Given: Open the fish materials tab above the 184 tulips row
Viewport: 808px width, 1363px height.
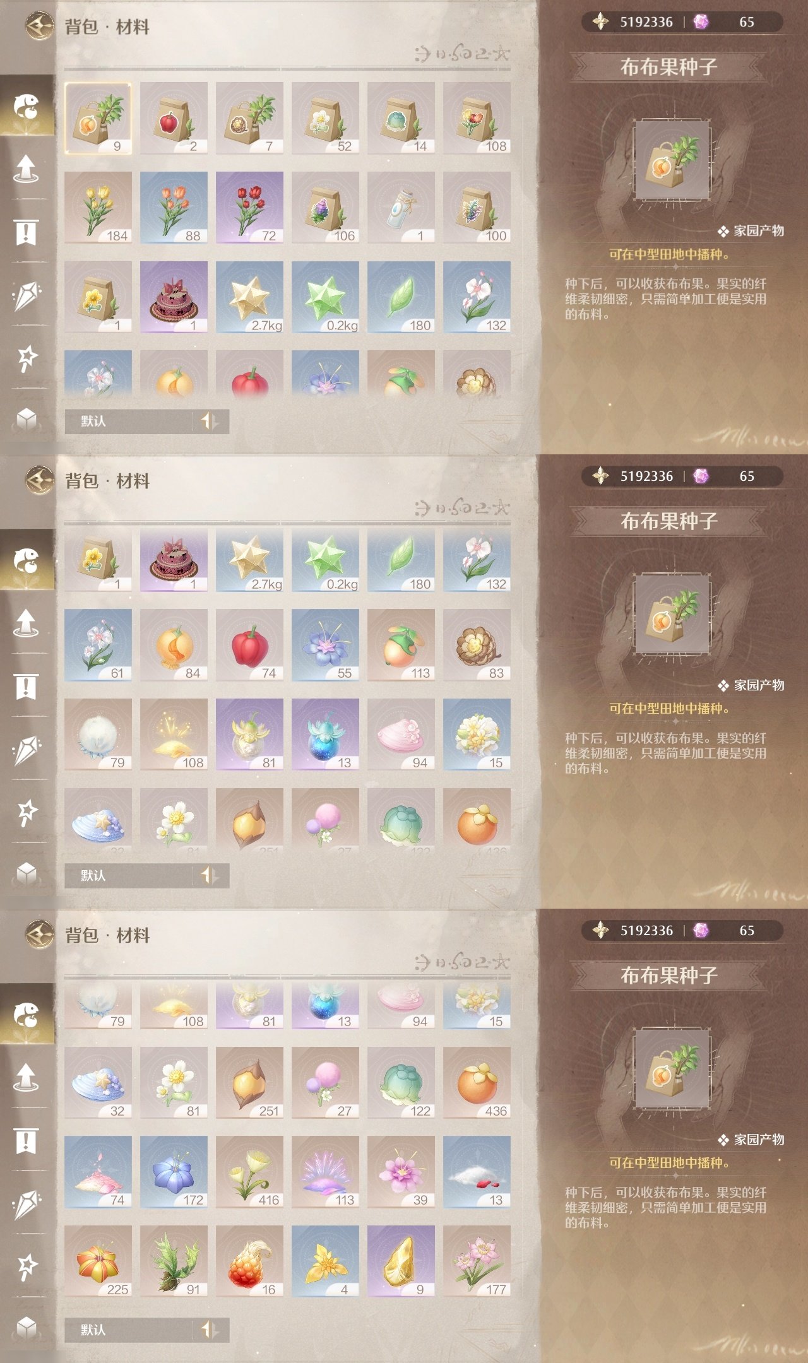Looking at the screenshot, I should point(27,106).
